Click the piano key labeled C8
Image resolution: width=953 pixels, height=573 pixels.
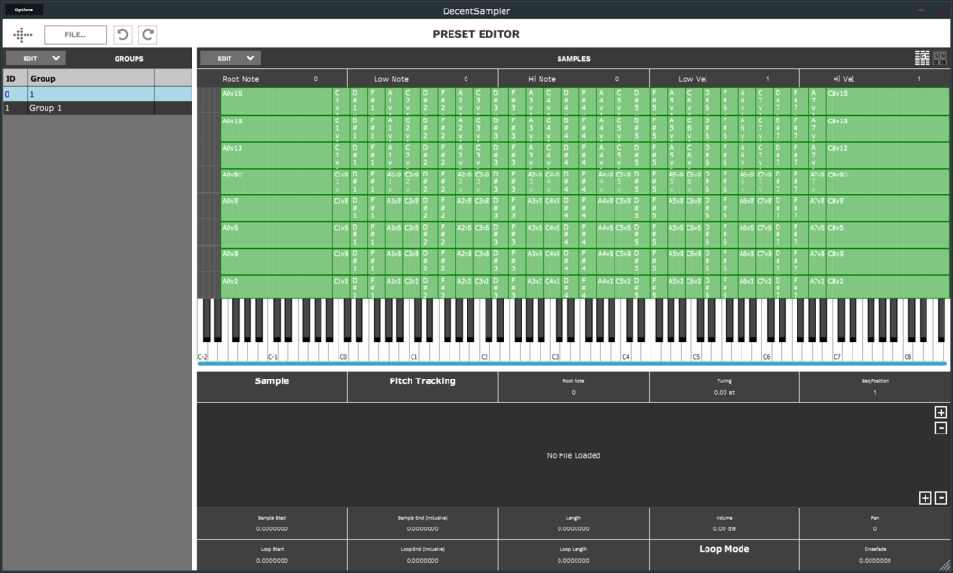pos(907,352)
